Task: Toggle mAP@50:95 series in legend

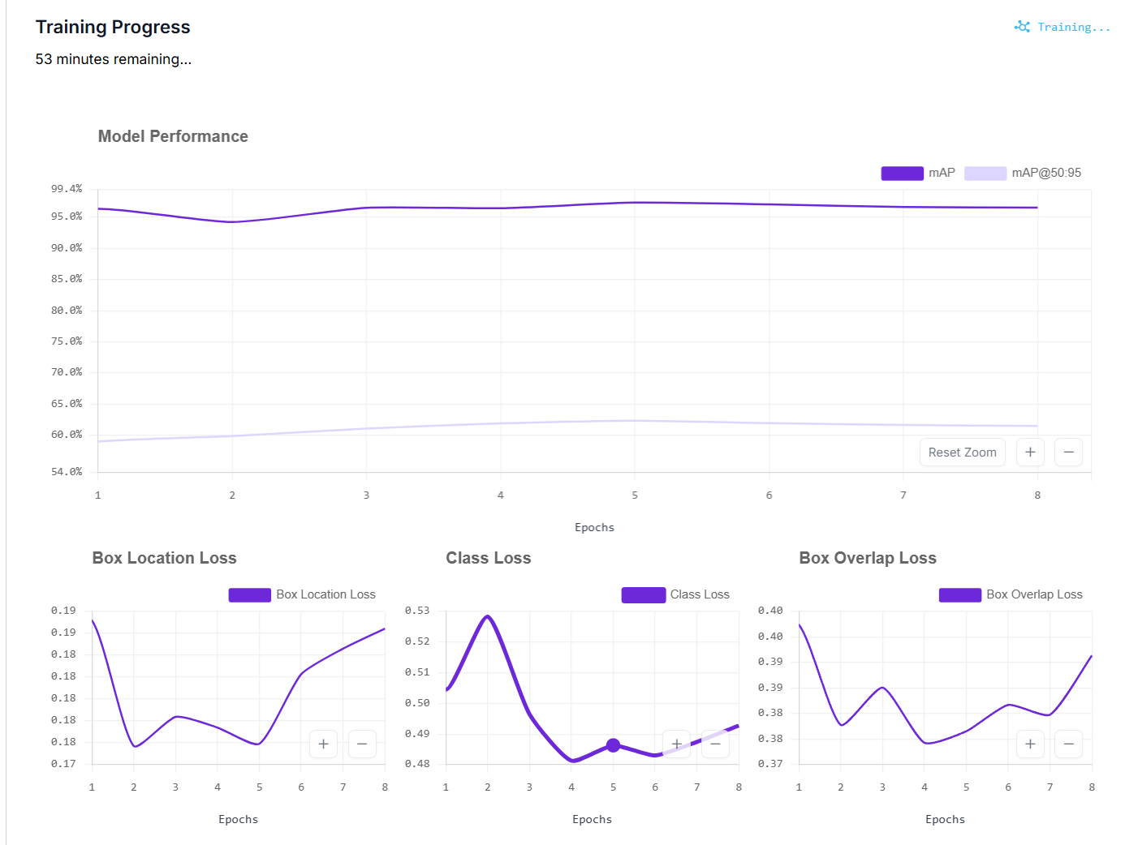Action: [1023, 173]
